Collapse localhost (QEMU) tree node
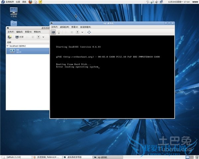Screen dimensions: 199x159 pyautogui.click(x=8, y=46)
